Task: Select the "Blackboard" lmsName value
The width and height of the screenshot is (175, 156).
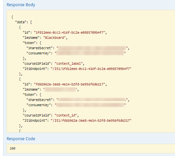Action: pos(54,38)
